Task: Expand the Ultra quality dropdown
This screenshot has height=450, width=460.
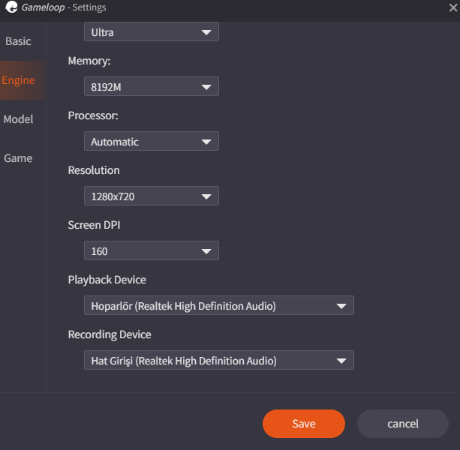Action: coord(151,32)
